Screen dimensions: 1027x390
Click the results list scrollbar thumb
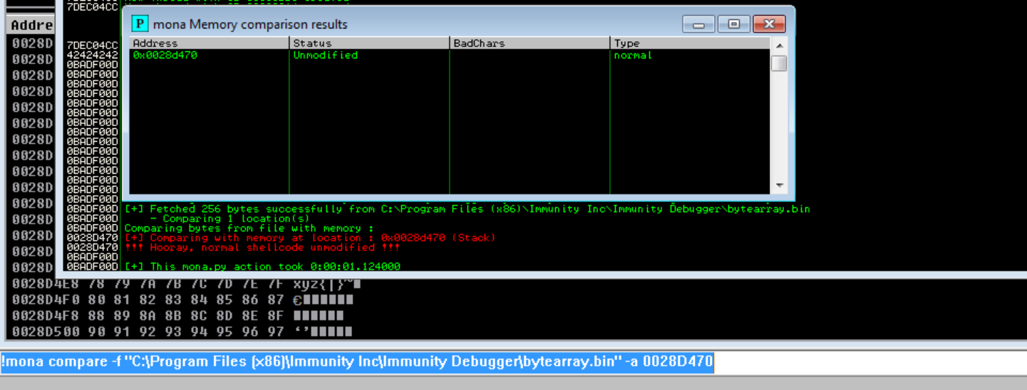(779, 63)
